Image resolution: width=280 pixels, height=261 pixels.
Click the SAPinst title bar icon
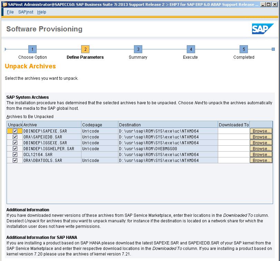4,4
